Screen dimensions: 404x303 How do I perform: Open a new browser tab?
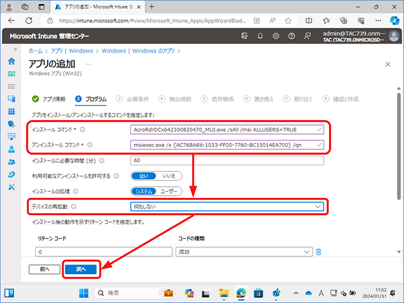[152, 7]
